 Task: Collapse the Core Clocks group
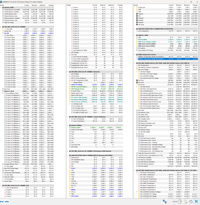pyautogui.click(x=3, y=35)
